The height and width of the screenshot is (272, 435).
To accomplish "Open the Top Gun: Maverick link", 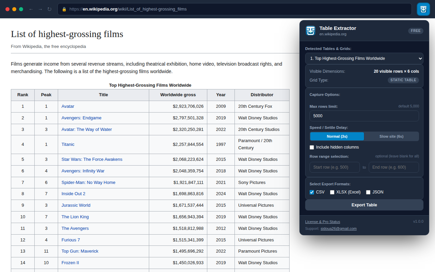I will pos(80,251).
